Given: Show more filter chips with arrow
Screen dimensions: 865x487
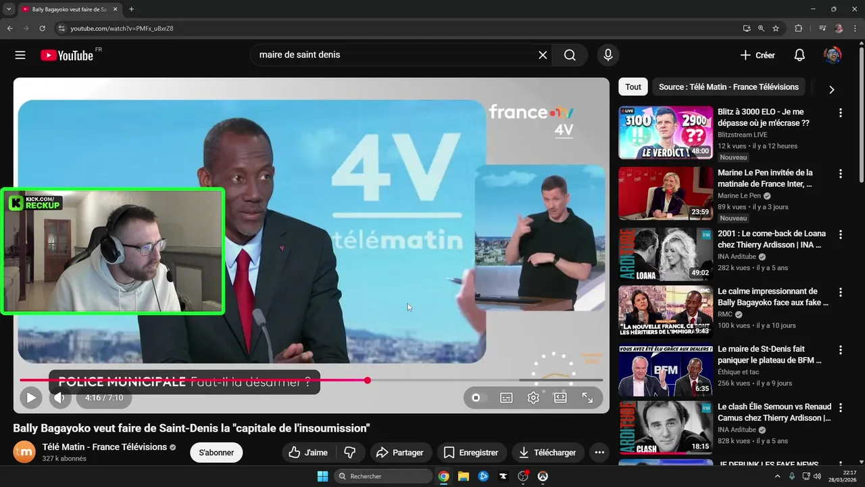Looking at the screenshot, I should pyautogui.click(x=831, y=89).
